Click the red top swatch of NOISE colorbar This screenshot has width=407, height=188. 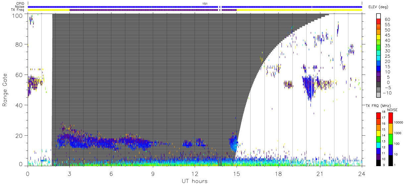coord(391,118)
